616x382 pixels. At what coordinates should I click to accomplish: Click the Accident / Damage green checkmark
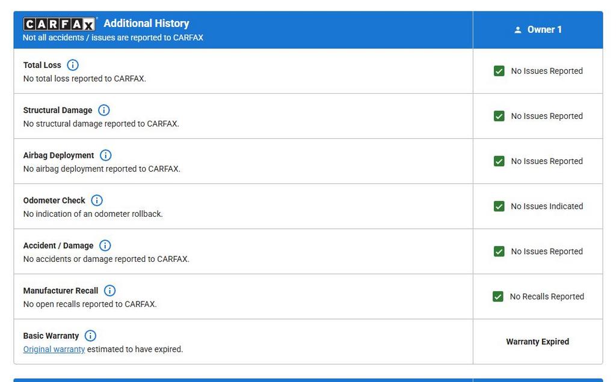(x=499, y=251)
